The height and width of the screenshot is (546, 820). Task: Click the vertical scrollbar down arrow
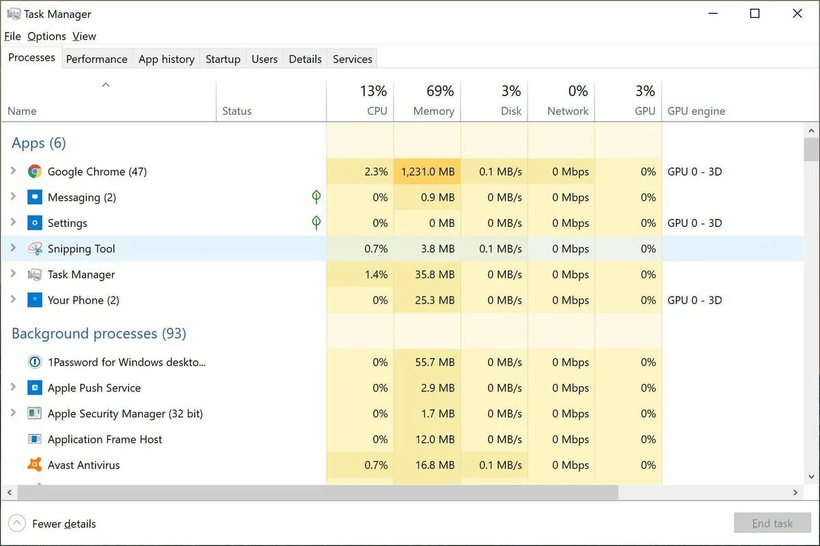[811, 477]
